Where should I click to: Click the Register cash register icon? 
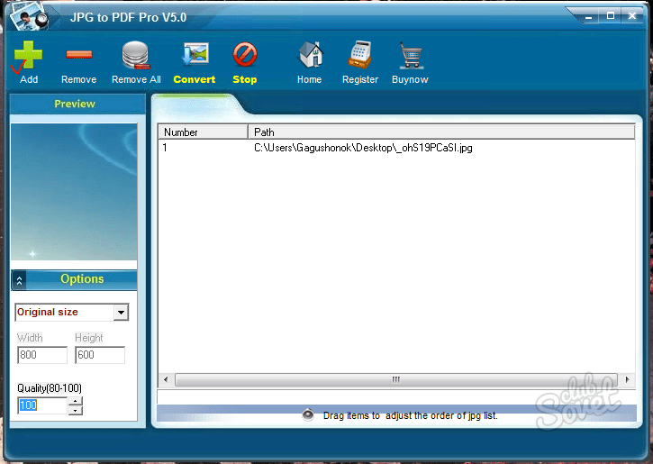click(x=360, y=55)
